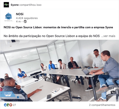The width and height of the screenshot is (119, 109).
Task: Click the celebrate reaction icon
Action: click(8, 105)
